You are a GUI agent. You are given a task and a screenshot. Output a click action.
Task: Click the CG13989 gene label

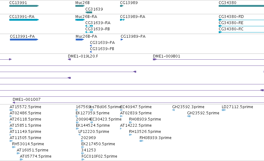pyautogui.click(x=129, y=3)
